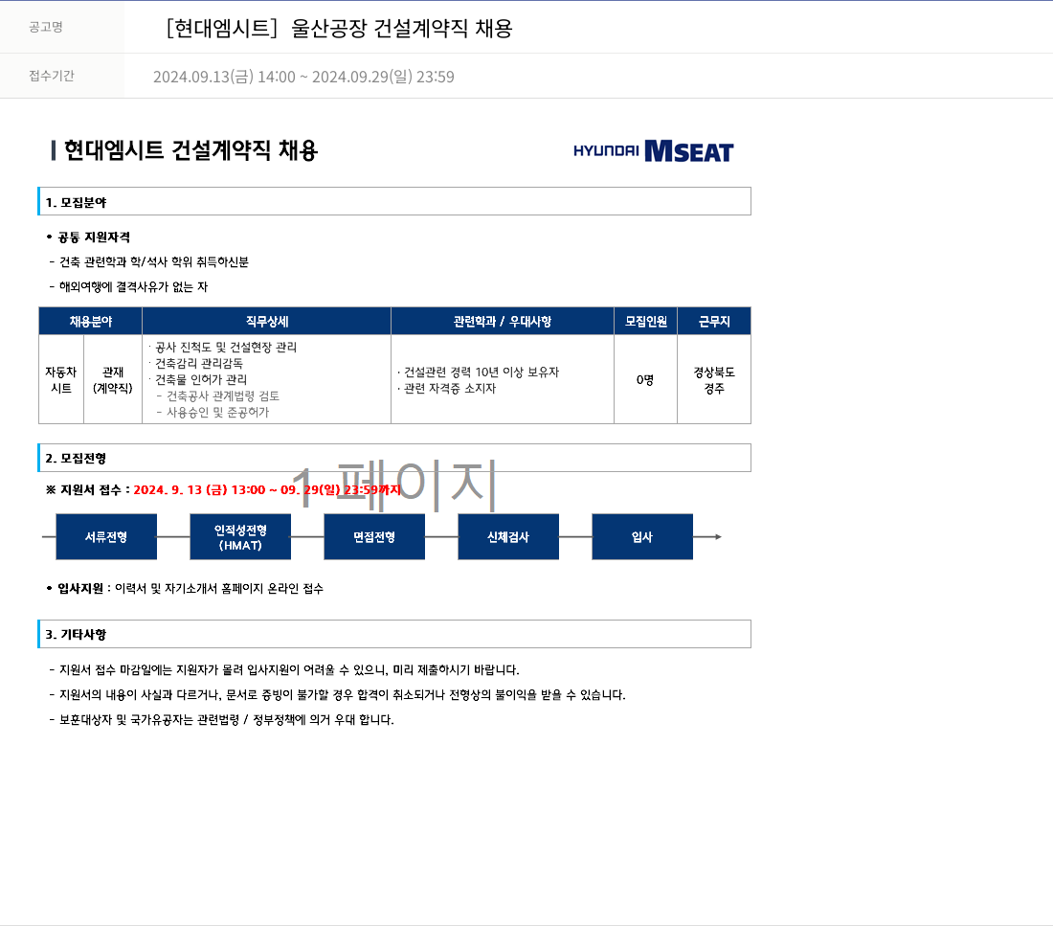Click the '관재 (계약직)' table cell
The height and width of the screenshot is (926, 1053).
[113, 379]
